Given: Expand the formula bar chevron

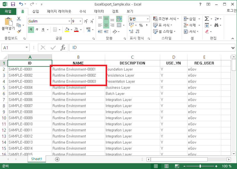Looking at the screenshot, I should pos(233,48).
